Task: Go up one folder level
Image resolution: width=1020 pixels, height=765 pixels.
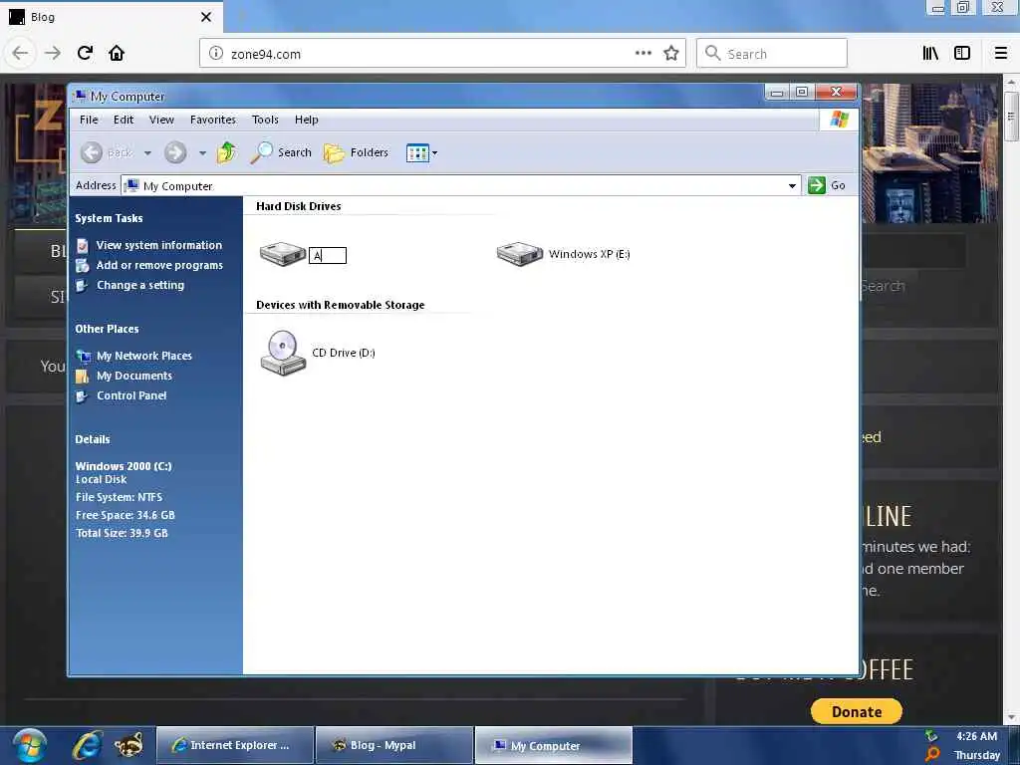Action: (227, 152)
